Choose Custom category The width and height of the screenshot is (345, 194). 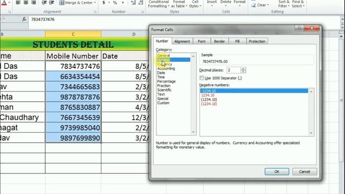(x=163, y=103)
